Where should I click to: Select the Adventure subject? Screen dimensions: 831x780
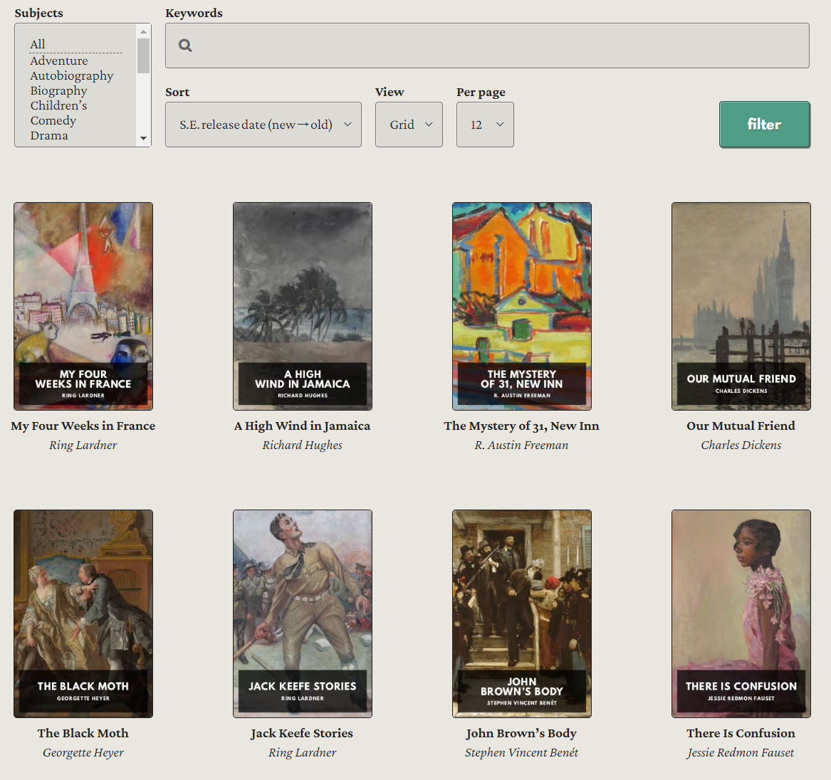click(x=58, y=60)
